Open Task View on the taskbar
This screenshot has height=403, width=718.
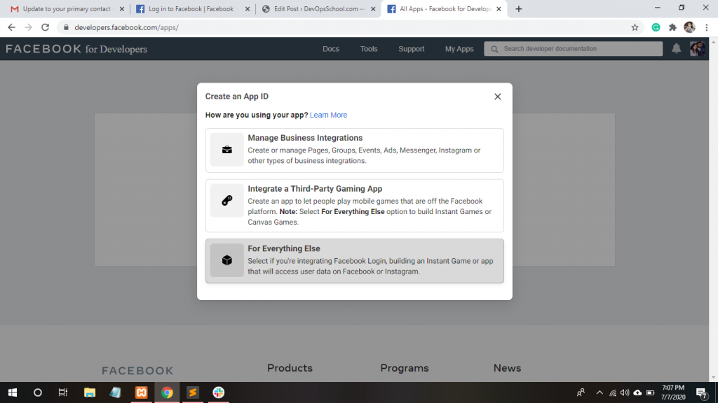[62, 393]
